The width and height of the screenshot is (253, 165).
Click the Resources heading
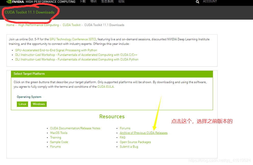click(x=112, y=117)
